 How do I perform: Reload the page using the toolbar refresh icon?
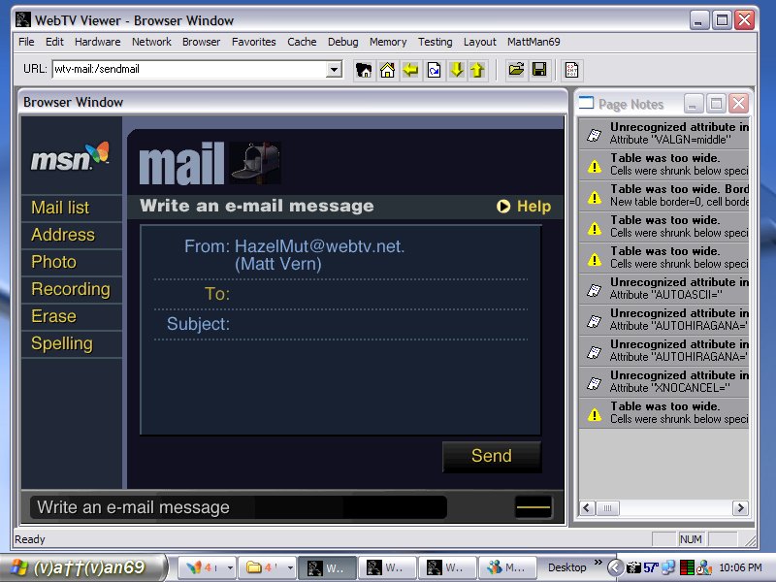click(x=434, y=70)
